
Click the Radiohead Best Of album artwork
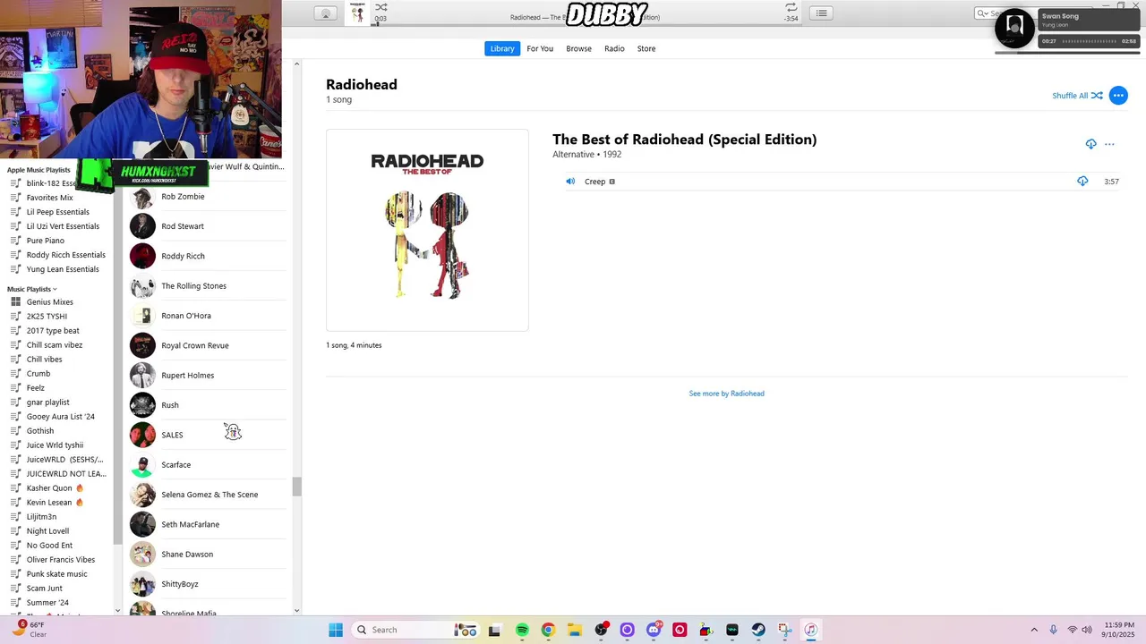tap(427, 230)
